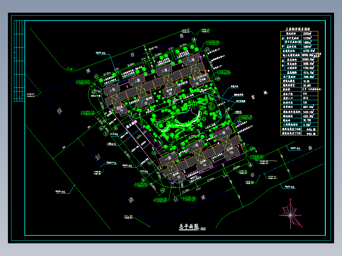Select the scale label 1:500
Viewport: 342px width, 256px height.
click(x=202, y=229)
